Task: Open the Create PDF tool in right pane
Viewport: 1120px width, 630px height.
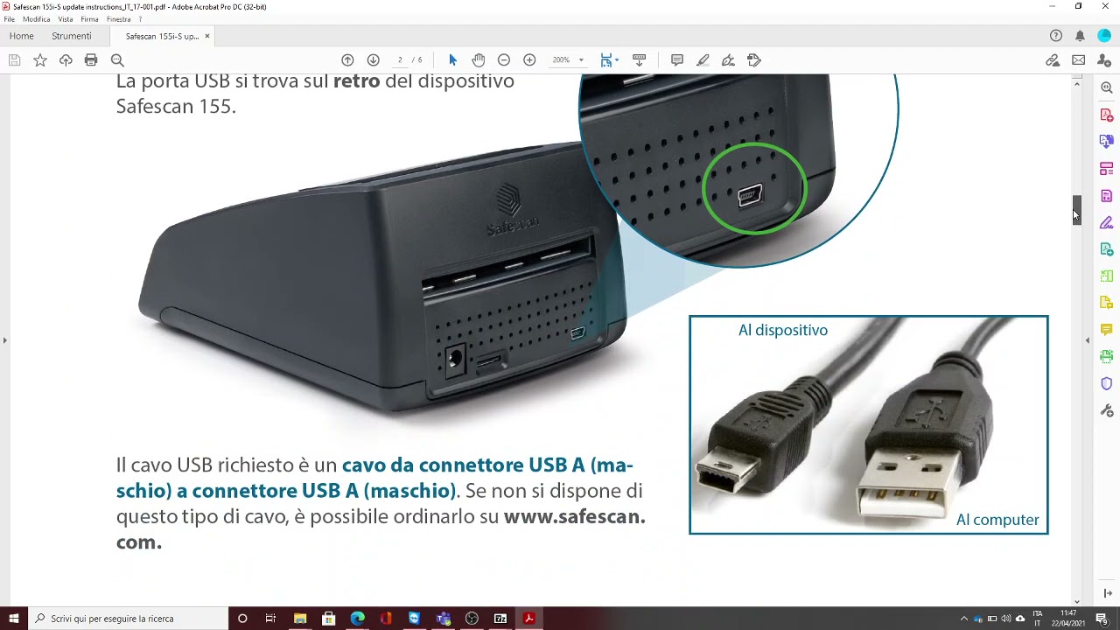Action: [x=1107, y=115]
